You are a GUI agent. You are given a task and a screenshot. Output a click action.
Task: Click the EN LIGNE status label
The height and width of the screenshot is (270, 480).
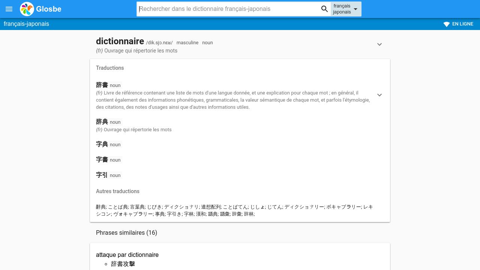tap(463, 24)
